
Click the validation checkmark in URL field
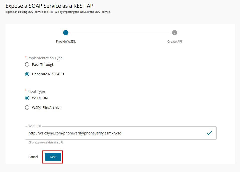tap(209, 133)
